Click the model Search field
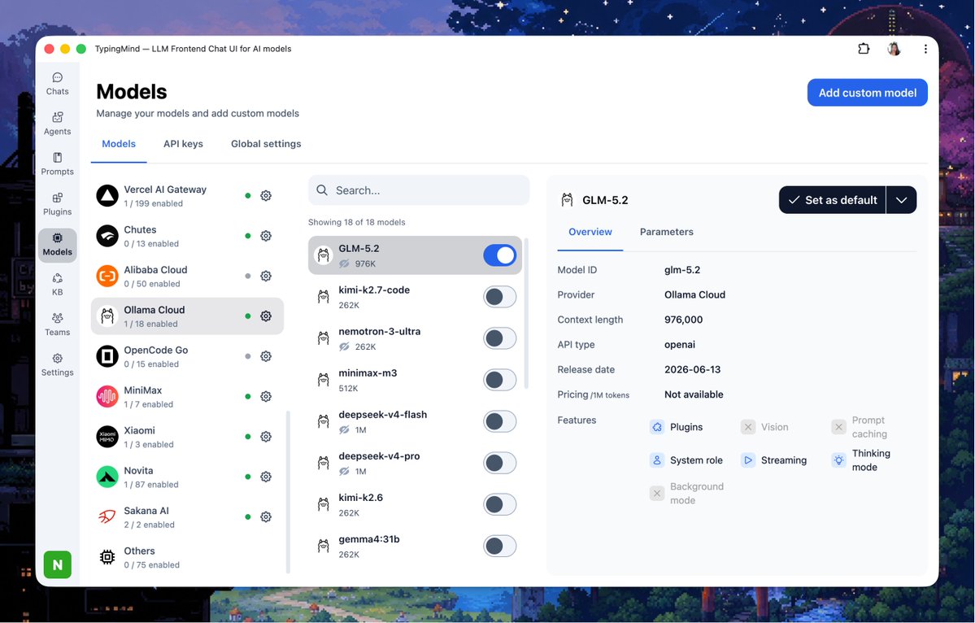 tap(419, 190)
